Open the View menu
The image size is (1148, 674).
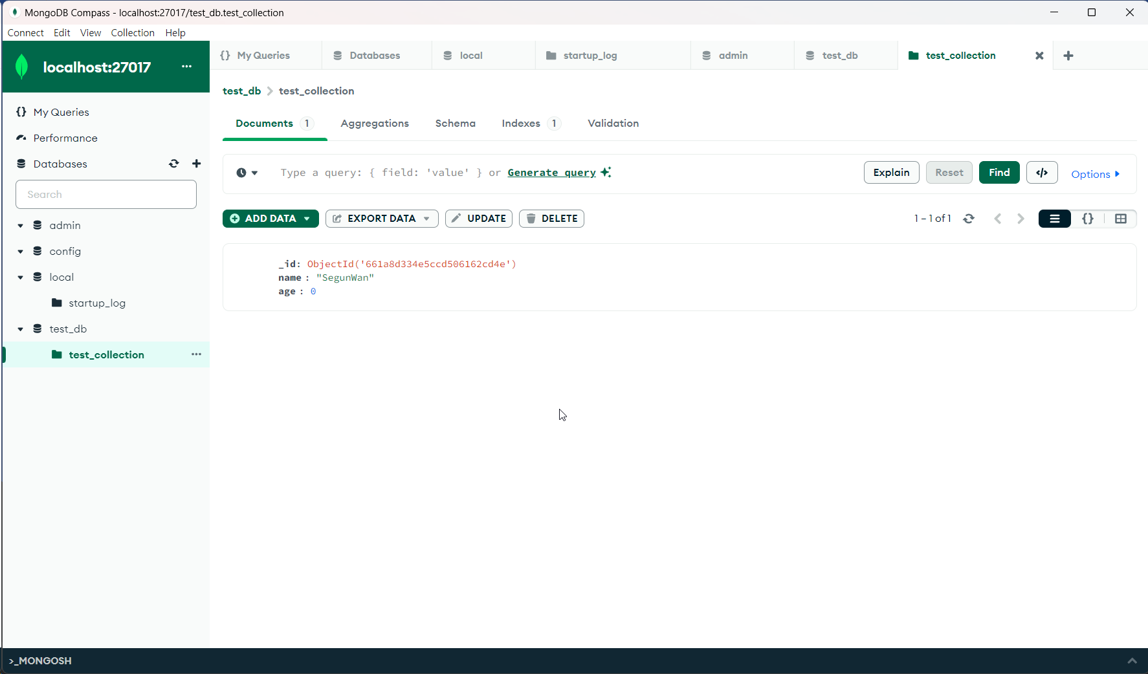point(91,32)
